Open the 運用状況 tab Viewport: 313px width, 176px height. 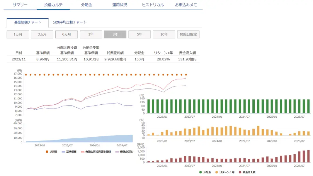[x=120, y=5]
